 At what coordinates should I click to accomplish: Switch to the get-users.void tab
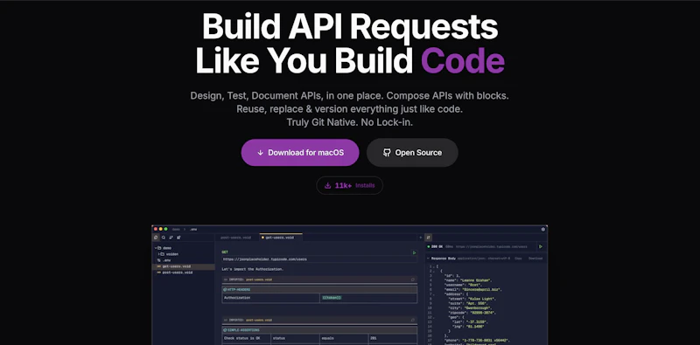280,238
